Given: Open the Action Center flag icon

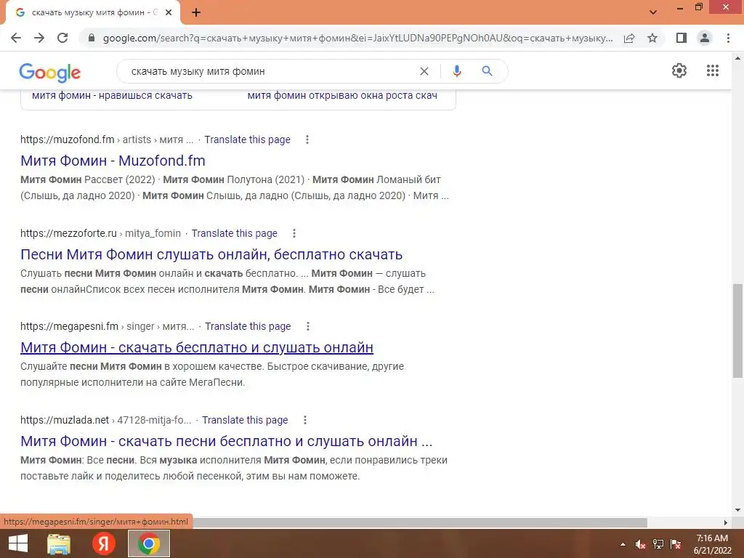Looking at the screenshot, I should coord(676,544).
